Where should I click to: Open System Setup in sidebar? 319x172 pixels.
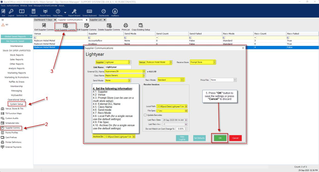17,104
